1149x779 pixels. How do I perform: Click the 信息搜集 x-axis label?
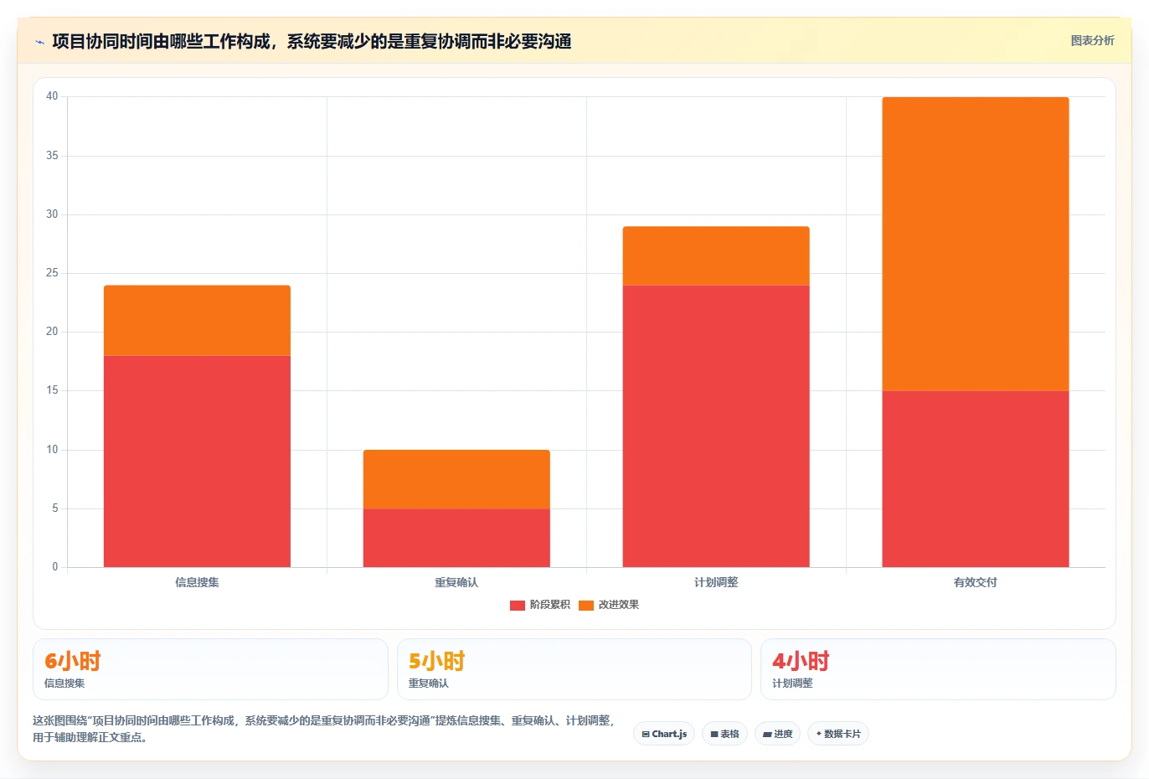197,582
